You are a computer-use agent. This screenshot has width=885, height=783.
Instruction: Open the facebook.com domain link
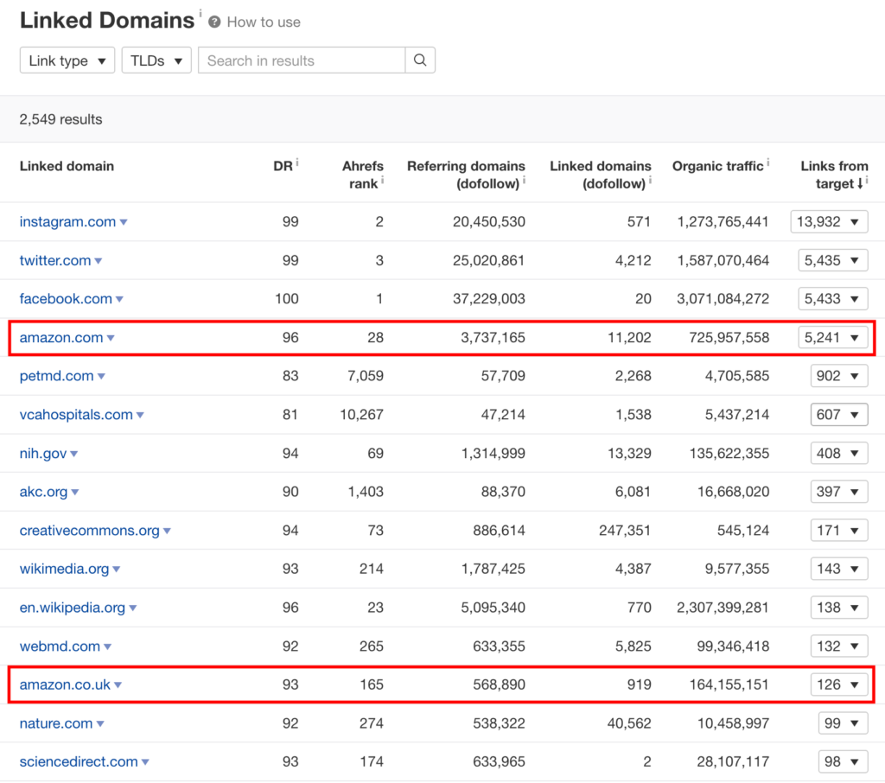66,299
